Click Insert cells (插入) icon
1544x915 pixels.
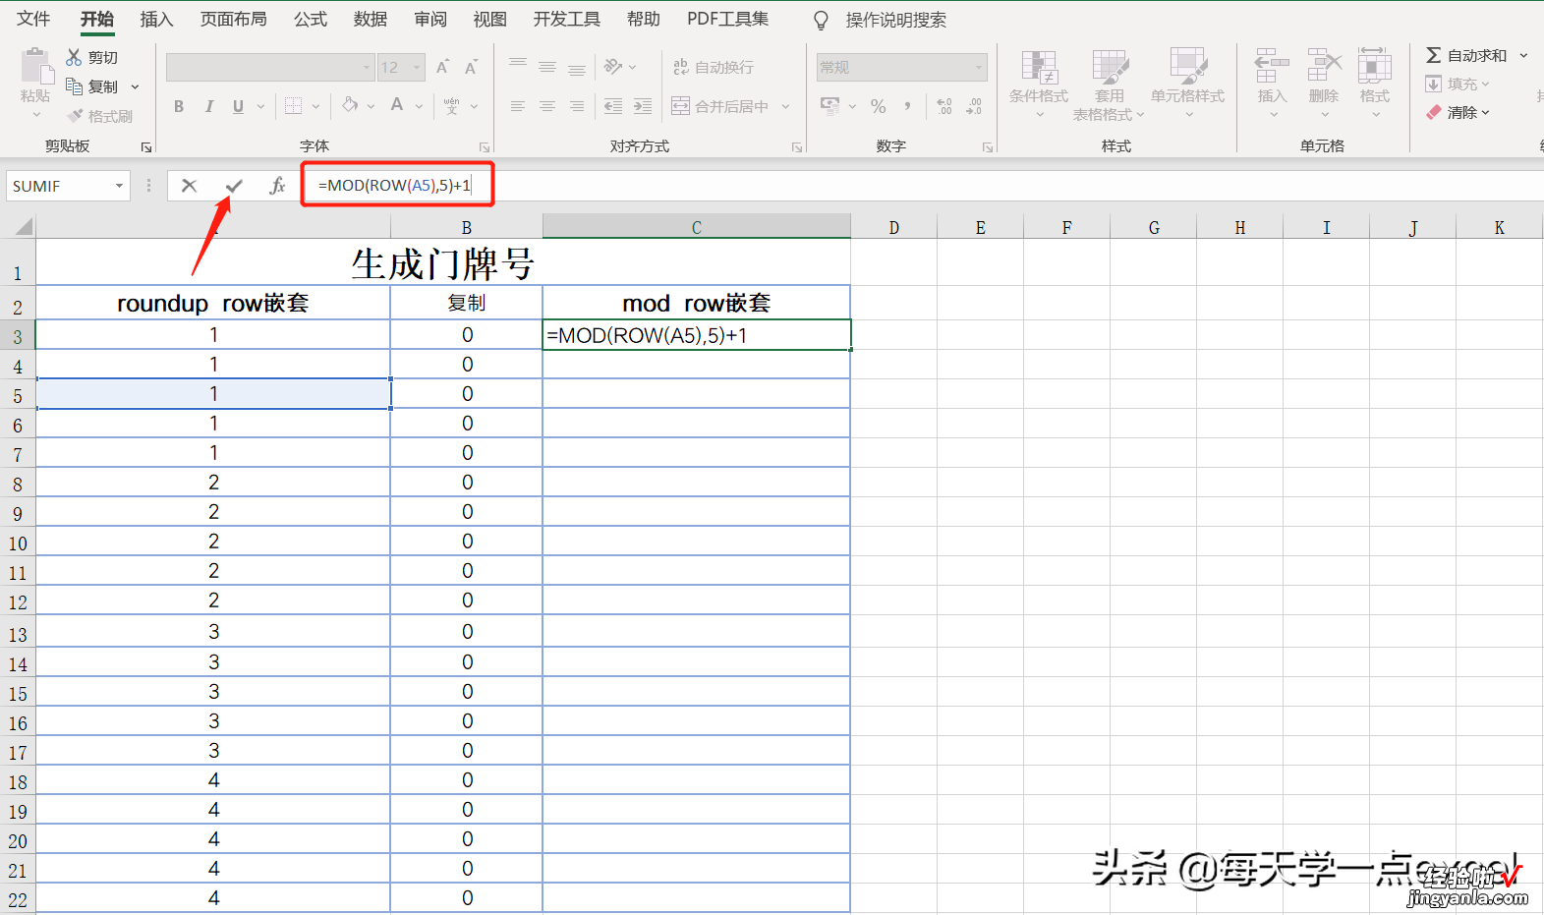1272,66
